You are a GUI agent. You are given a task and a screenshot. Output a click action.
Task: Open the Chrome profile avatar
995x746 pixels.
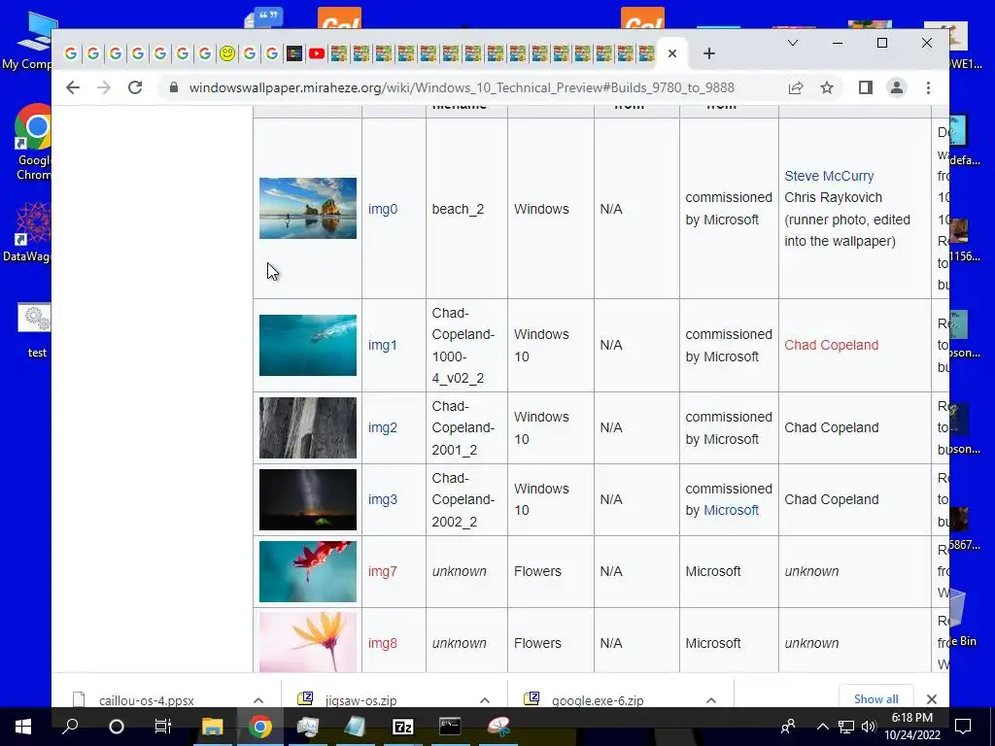[x=896, y=87]
